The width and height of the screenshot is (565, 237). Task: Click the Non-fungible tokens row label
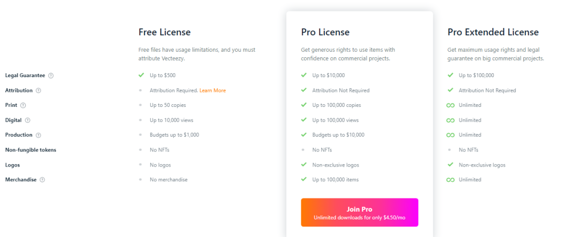[x=31, y=150]
